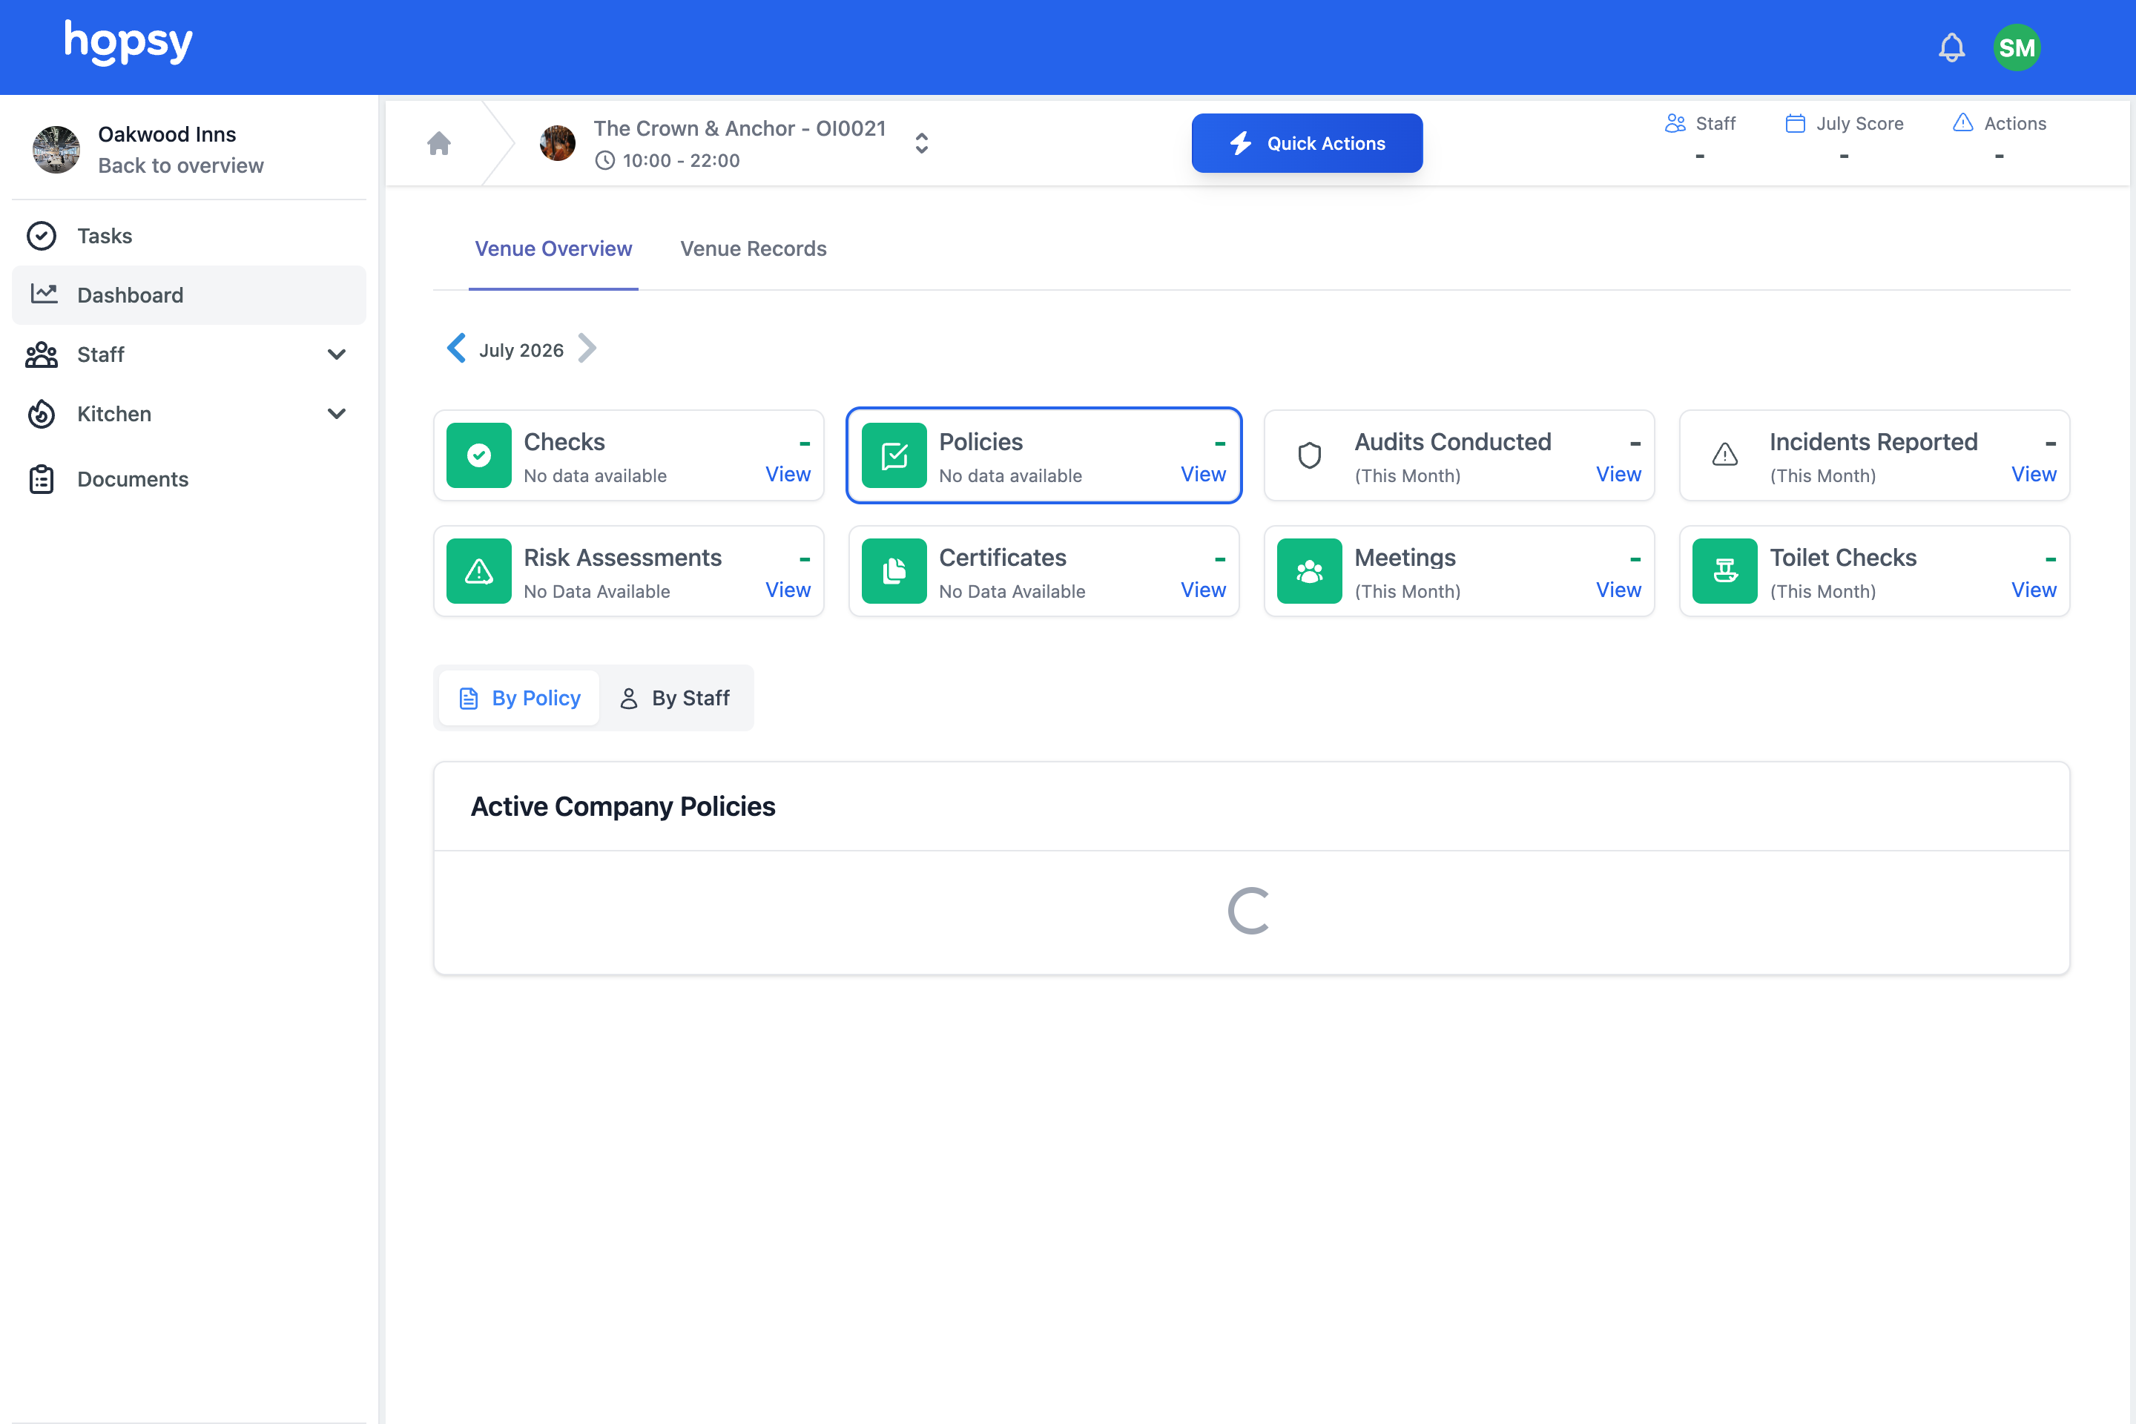Click the Crown & Anchor venue avatar

coord(558,142)
